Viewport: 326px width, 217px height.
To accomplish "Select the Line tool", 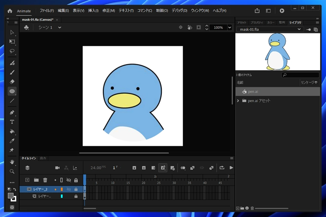I will [x=12, y=101].
